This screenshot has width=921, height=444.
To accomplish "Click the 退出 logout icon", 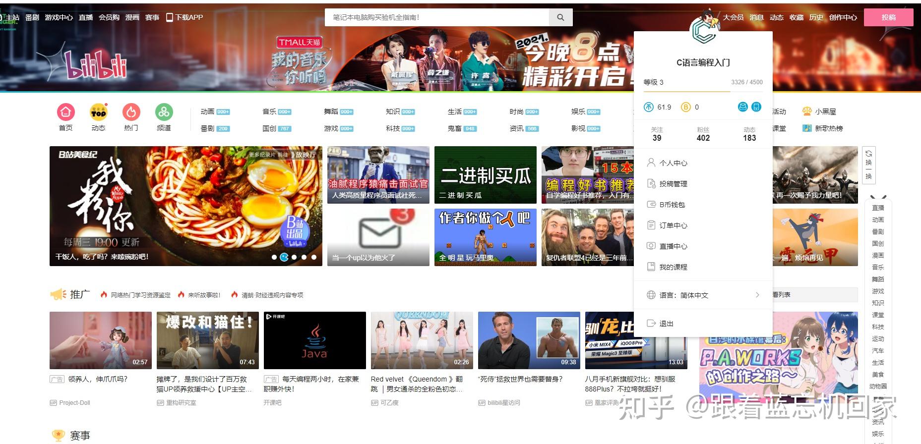I will click(x=651, y=323).
